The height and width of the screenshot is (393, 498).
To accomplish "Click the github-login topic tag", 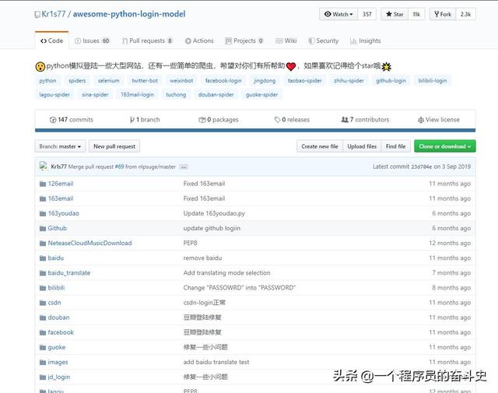I will 391,81.
